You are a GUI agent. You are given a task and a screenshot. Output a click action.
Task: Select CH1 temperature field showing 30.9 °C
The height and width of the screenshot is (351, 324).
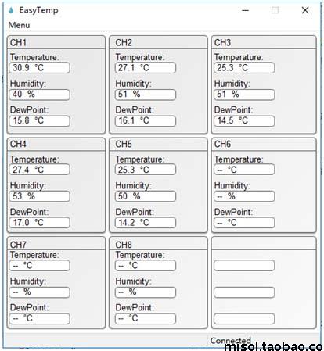[40, 68]
